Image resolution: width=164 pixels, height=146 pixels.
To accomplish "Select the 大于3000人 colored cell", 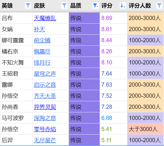I will click(145, 129).
